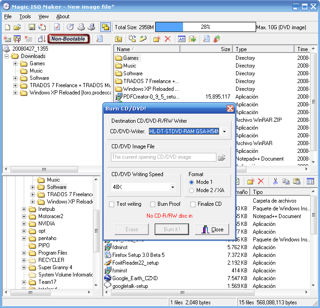This screenshot has height=308, width=320.
Task: Click the Copy documents icon in explorer toolbar
Action: click(286, 181)
